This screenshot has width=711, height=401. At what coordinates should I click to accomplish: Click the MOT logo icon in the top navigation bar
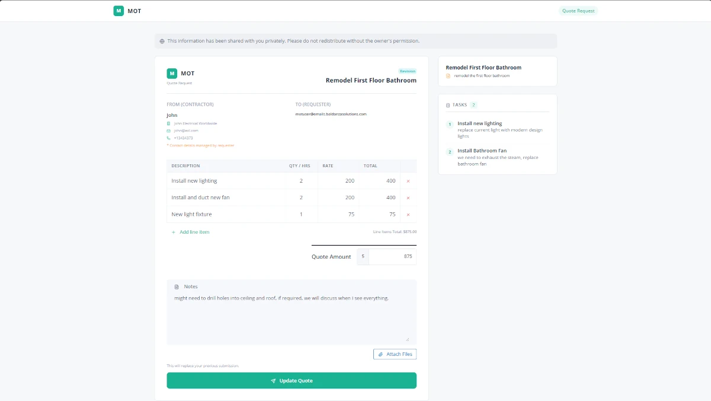(118, 11)
